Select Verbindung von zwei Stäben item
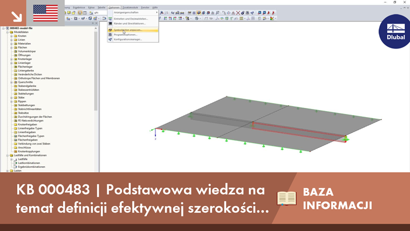Image resolution: width=410 pixels, height=231 pixels. pos(34,144)
